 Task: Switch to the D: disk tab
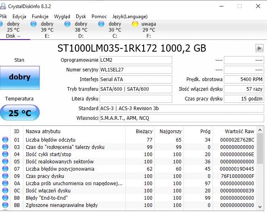tap(81, 30)
